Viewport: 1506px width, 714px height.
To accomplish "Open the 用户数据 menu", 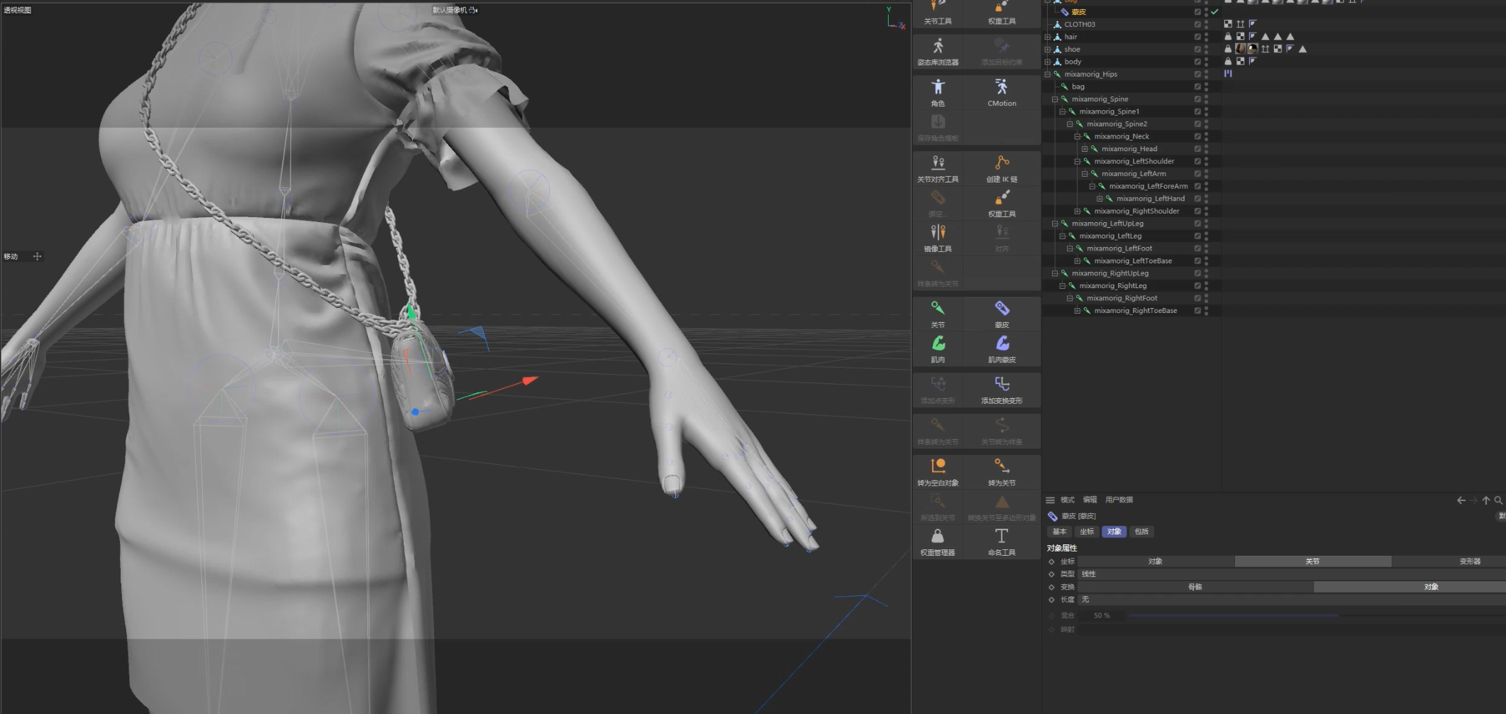I will coord(1119,500).
